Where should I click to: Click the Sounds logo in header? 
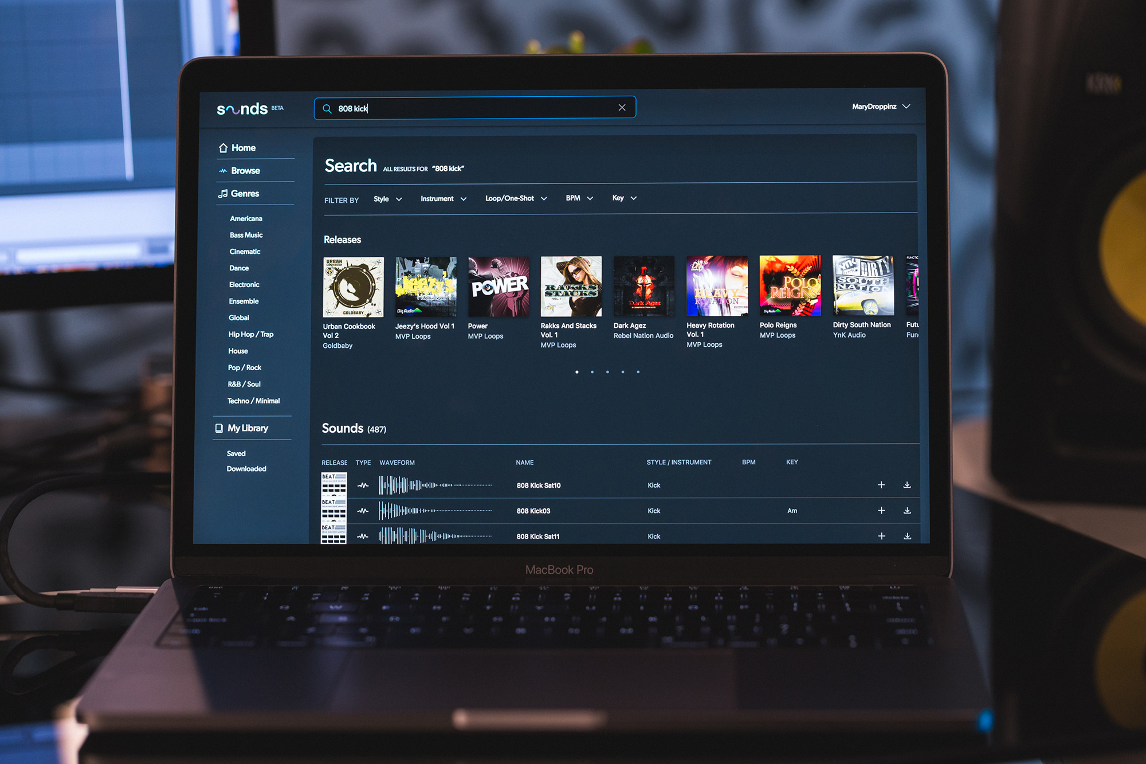pyautogui.click(x=242, y=109)
